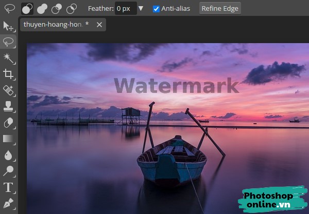This screenshot has width=309, height=214.
Task: Select the Lasso tool in left toolbar
Action: click(8, 42)
